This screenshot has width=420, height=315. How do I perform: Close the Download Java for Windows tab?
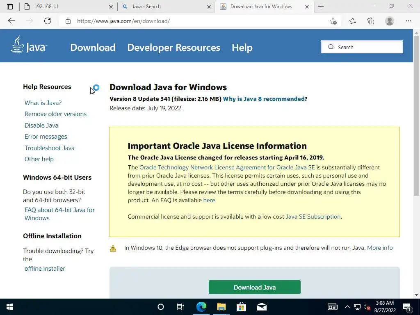pos(307,7)
